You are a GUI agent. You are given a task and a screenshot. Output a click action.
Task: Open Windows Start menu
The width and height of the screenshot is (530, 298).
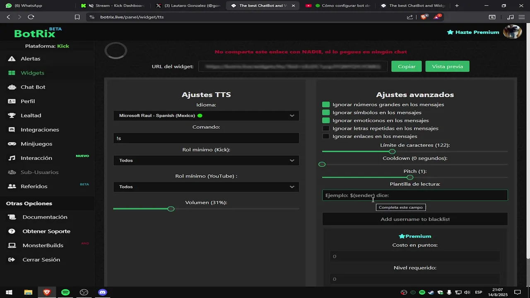(9, 292)
